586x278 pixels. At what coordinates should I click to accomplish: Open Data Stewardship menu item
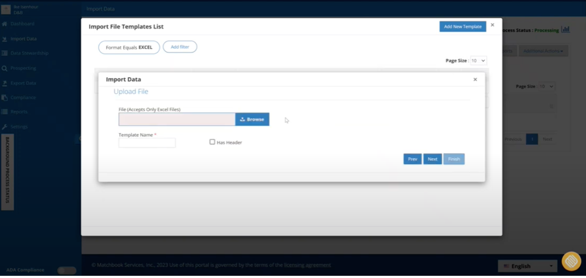tap(29, 53)
